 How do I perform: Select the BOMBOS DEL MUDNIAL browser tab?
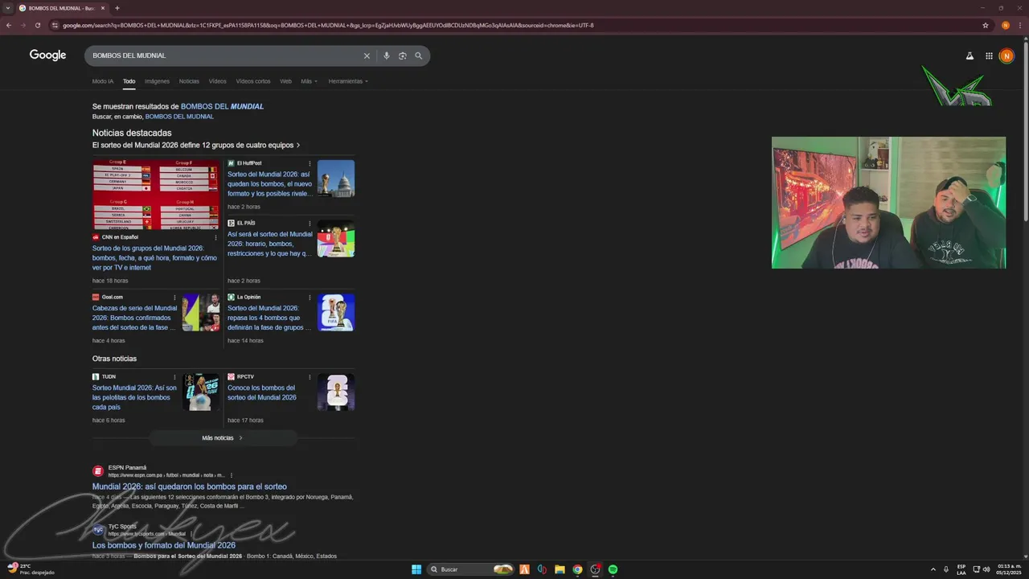tap(61, 8)
